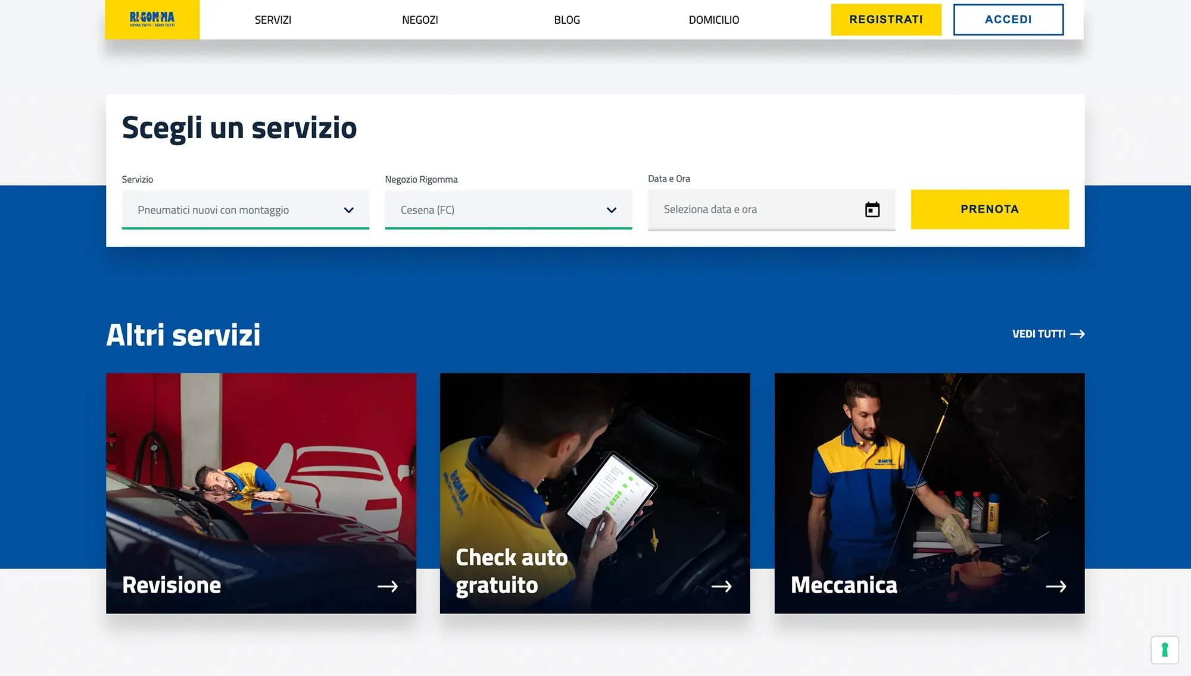Expand the Servizio dropdown chevron
Image resolution: width=1191 pixels, height=676 pixels.
coord(349,210)
